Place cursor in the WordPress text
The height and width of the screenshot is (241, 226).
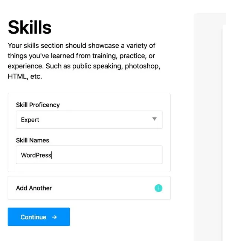click(36, 155)
